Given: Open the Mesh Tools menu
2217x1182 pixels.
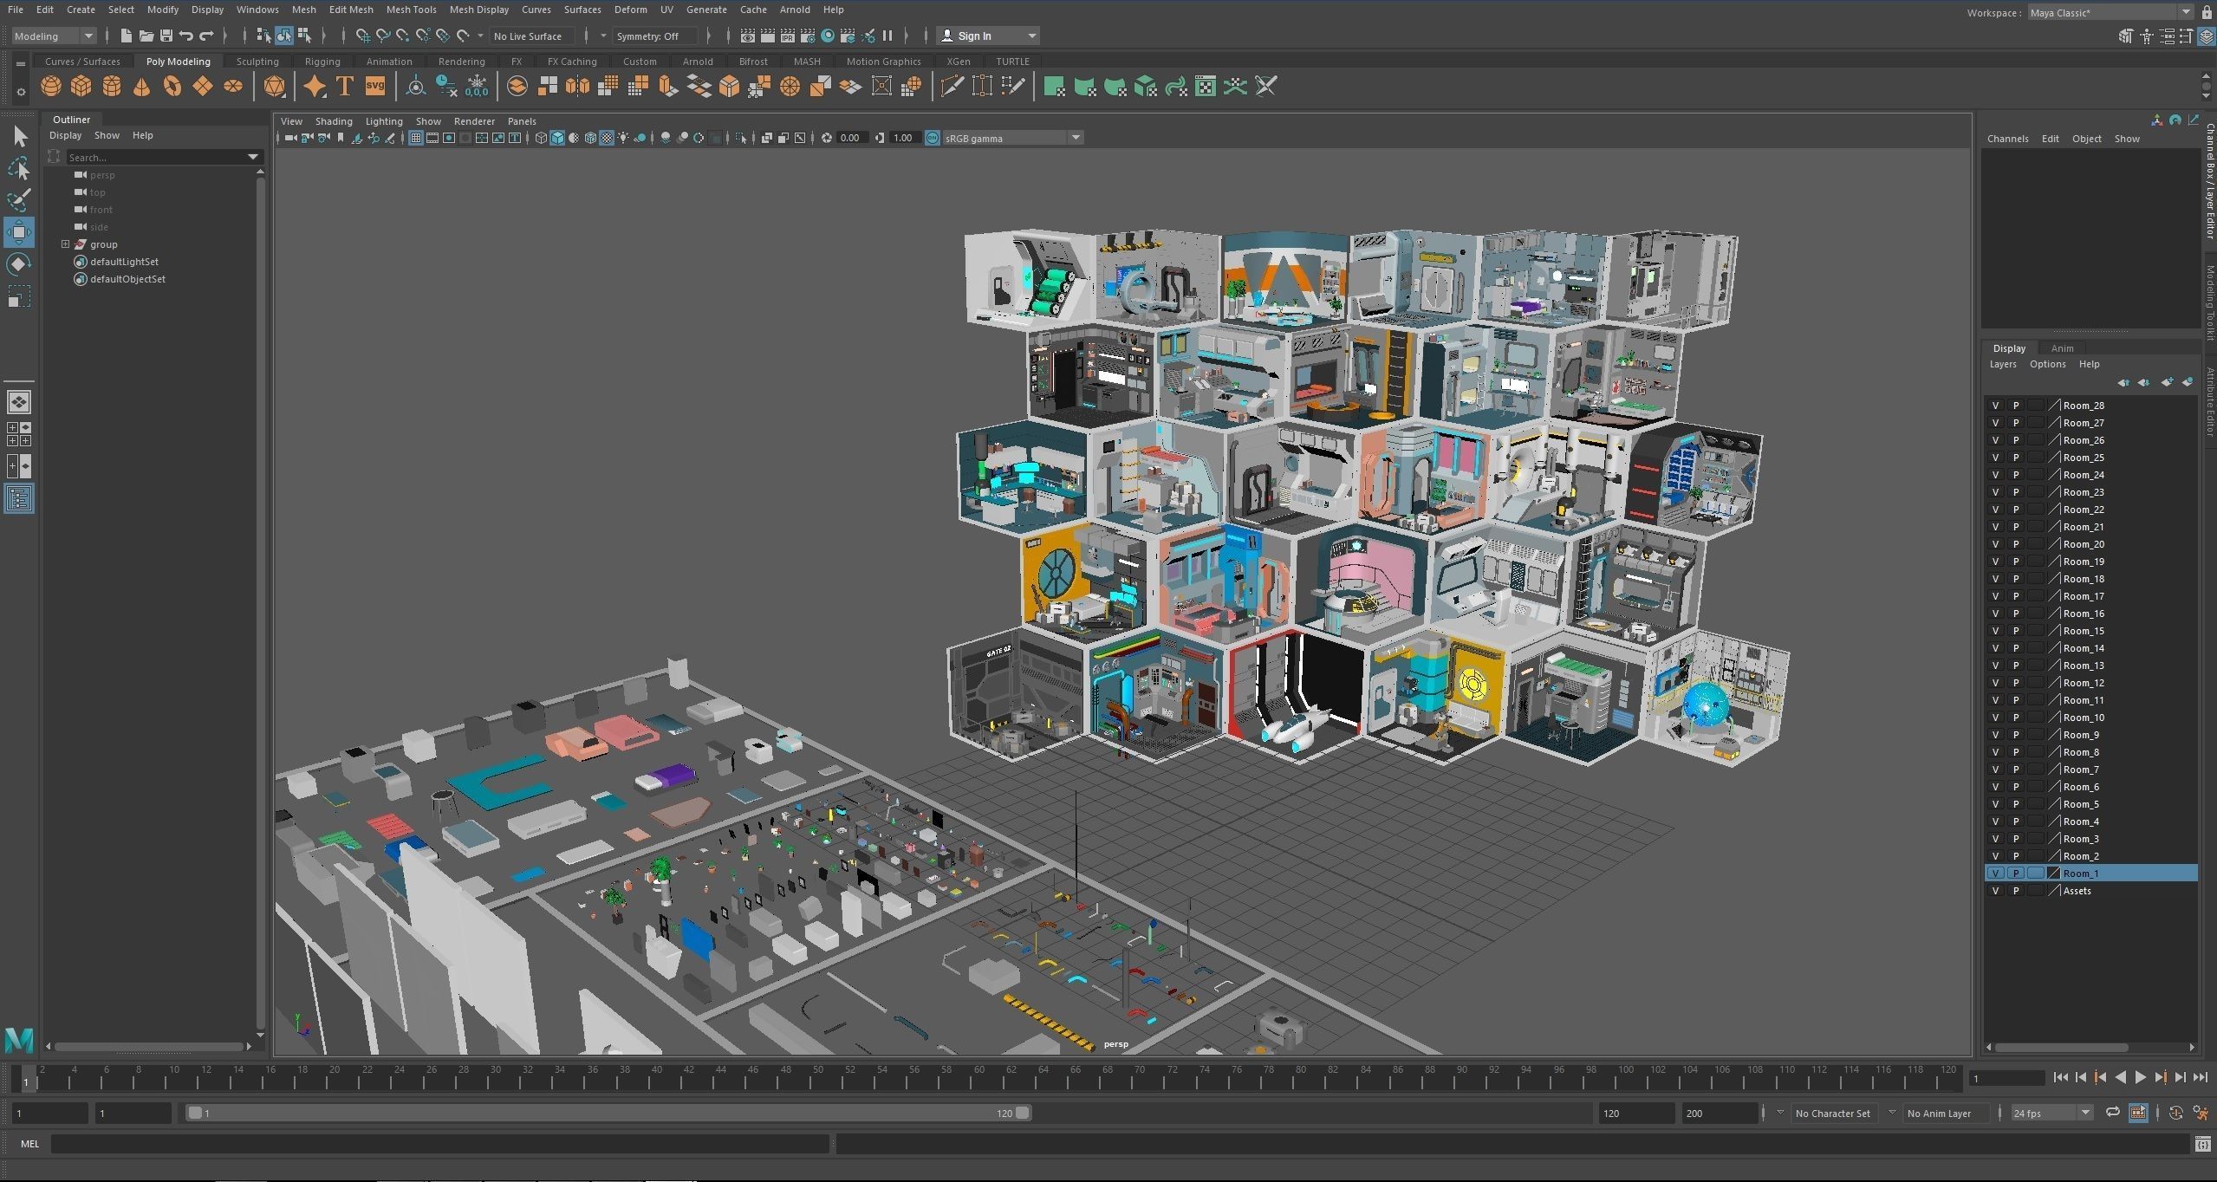Looking at the screenshot, I should coord(411,10).
